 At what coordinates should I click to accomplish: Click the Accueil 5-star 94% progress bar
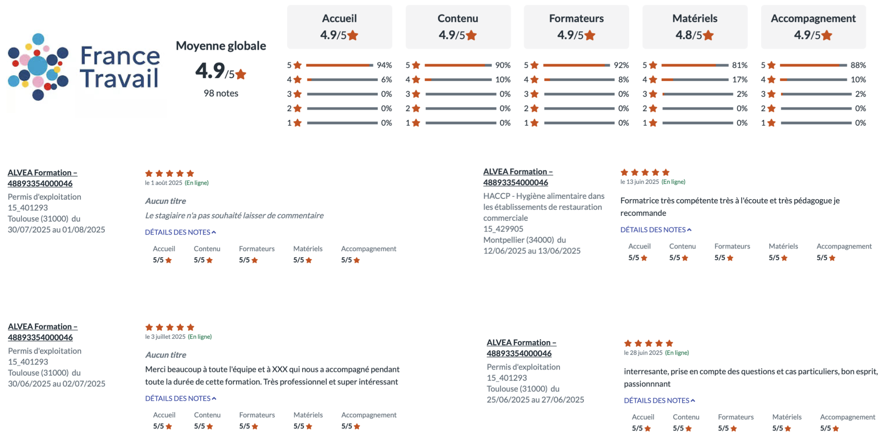click(339, 65)
